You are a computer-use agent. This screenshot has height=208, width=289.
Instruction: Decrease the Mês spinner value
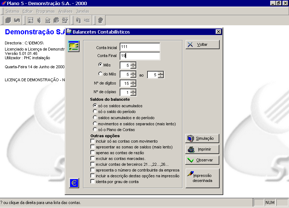[x=133, y=67]
